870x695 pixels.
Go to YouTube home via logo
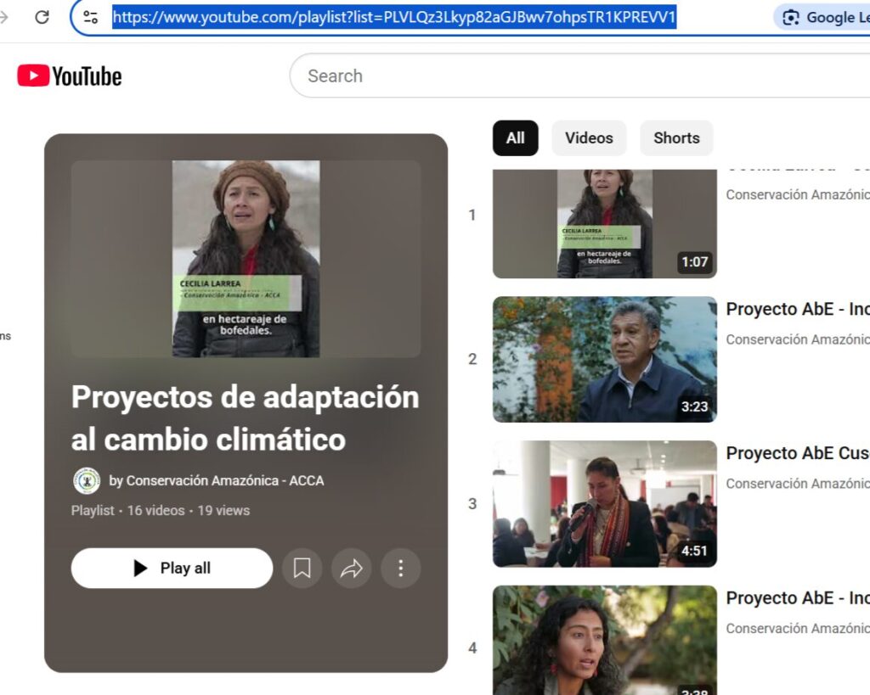click(70, 76)
